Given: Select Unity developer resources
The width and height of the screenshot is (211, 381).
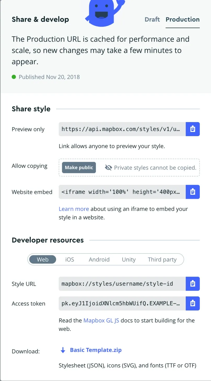Looking at the screenshot, I should 129,259.
